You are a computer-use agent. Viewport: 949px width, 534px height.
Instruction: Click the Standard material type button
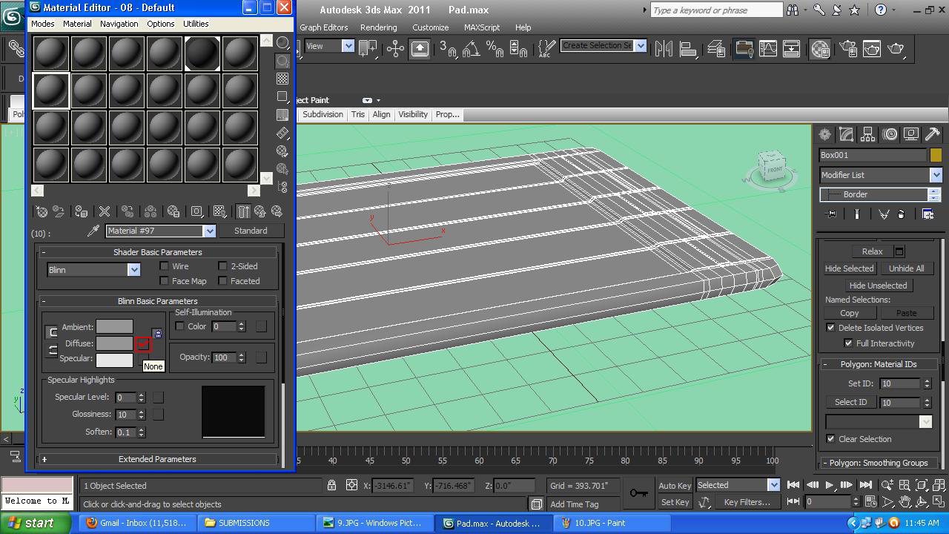(251, 231)
